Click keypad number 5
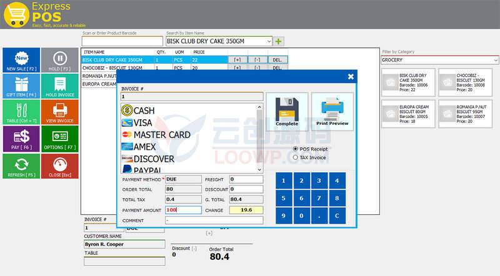Viewport: 500px width, 276px height. tap(284, 198)
